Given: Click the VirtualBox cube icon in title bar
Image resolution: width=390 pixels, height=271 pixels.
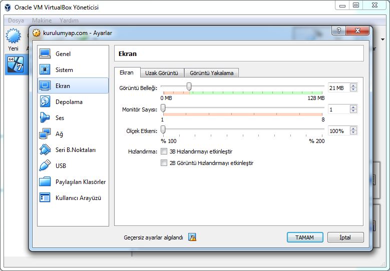Looking at the screenshot, I should (x=8, y=7).
